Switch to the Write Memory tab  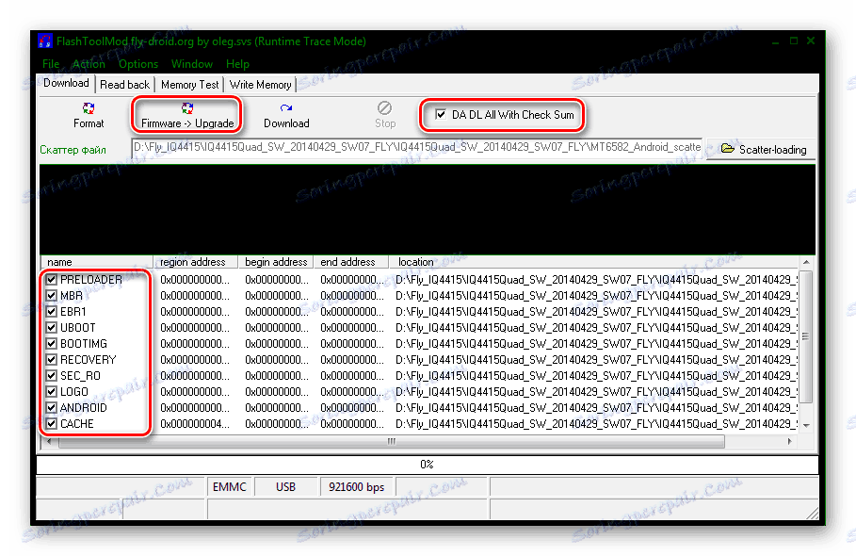[261, 85]
